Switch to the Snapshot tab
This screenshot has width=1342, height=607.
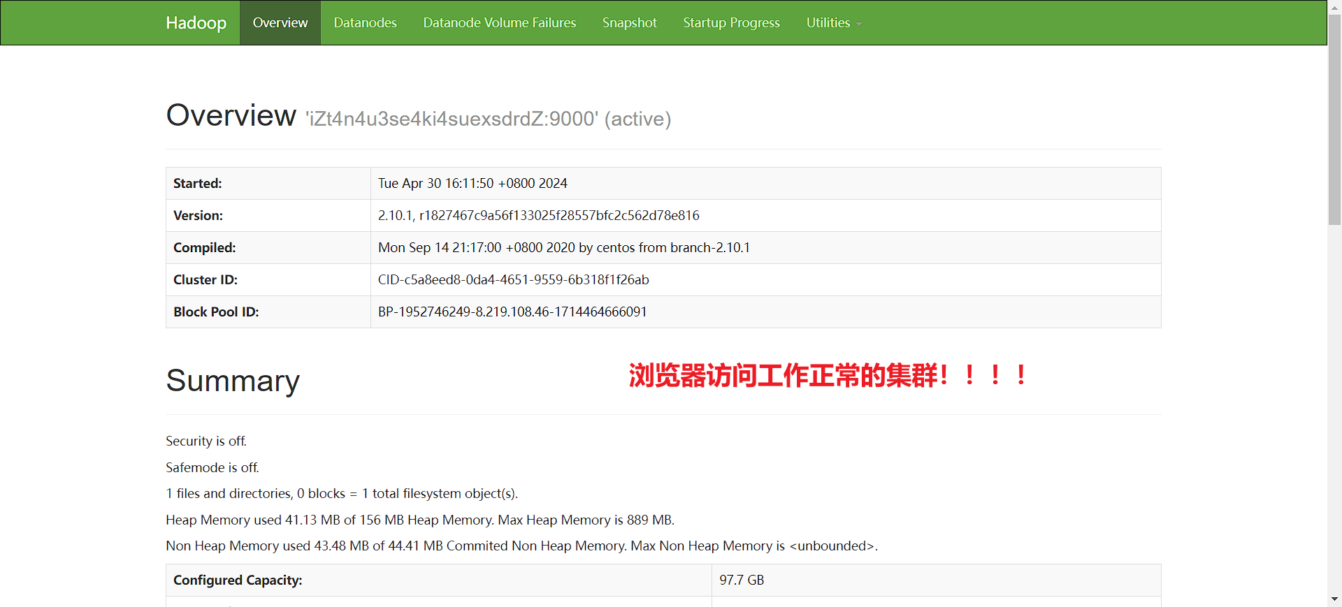coord(630,23)
